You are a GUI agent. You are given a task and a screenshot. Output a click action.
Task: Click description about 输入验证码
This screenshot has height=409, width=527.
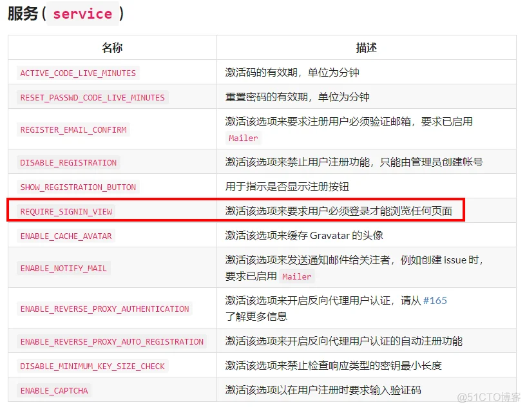coord(323,390)
